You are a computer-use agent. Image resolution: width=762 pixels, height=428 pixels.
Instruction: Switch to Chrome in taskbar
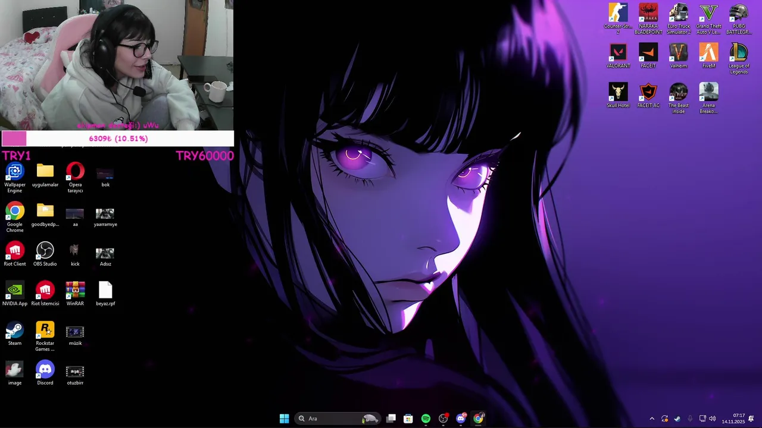(x=478, y=418)
